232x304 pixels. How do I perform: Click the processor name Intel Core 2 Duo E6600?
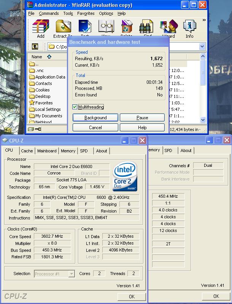[72, 166]
